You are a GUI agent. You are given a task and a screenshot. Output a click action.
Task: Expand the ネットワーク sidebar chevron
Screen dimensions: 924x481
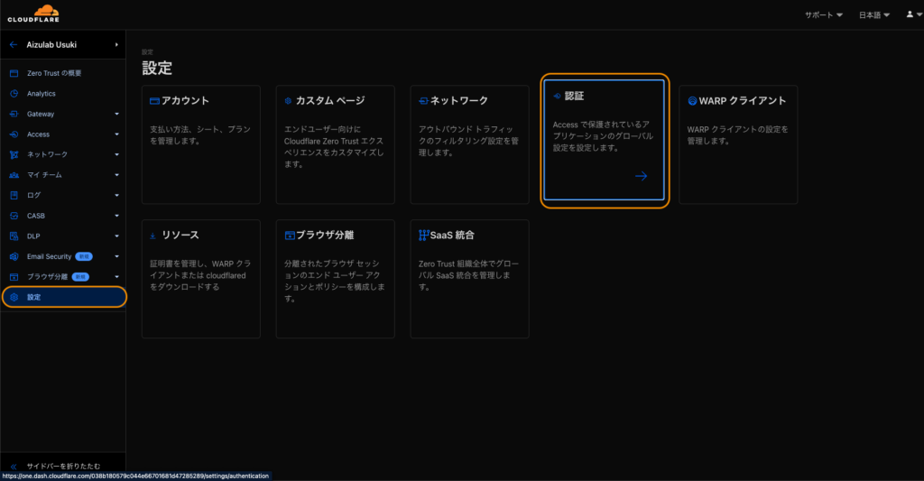pos(116,154)
